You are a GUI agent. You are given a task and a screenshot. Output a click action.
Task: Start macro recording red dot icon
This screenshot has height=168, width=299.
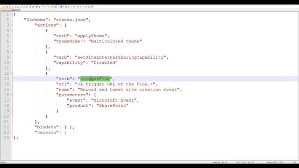click(78, 7)
